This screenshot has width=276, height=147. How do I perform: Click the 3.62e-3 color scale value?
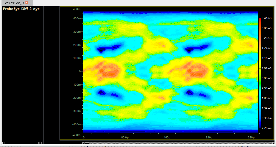pyautogui.click(x=267, y=68)
